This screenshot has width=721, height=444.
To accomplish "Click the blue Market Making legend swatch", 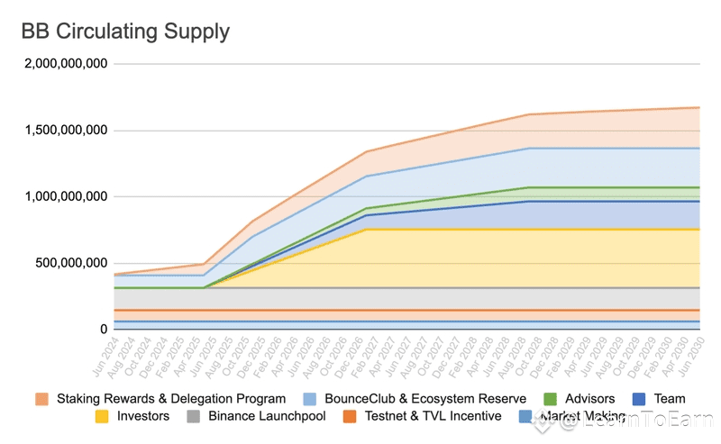I will coord(525,416).
